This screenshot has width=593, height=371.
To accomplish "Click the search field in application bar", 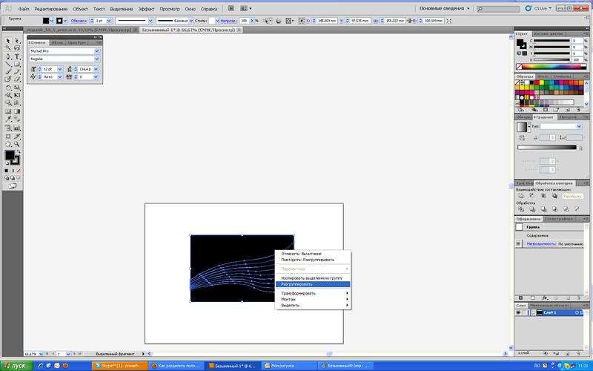I will coord(498,9).
